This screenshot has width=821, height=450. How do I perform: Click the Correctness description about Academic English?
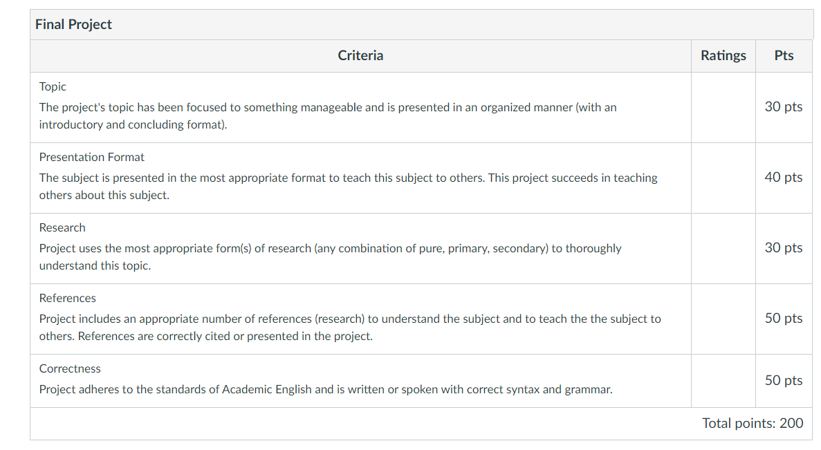[x=326, y=390]
